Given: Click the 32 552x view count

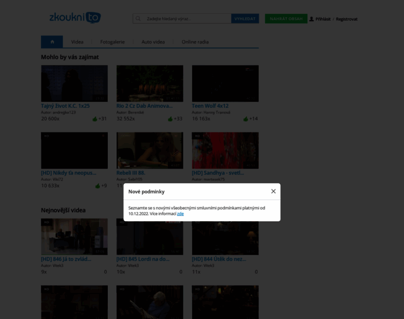Looking at the screenshot, I should coord(126,119).
